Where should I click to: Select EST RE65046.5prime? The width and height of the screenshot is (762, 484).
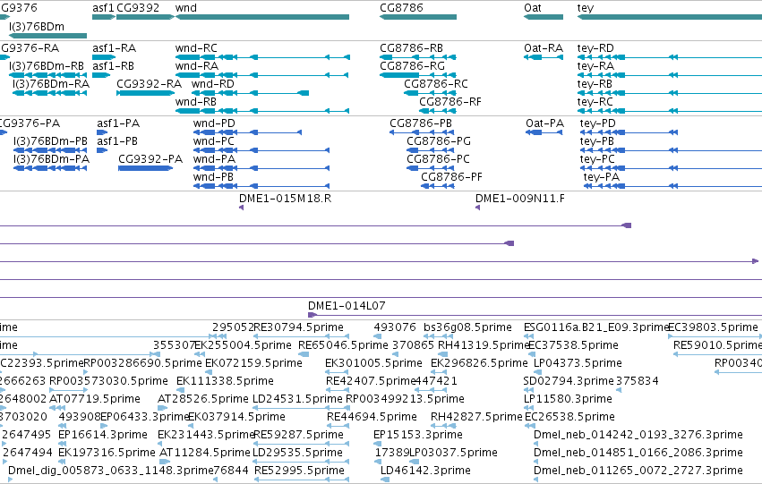(x=343, y=345)
